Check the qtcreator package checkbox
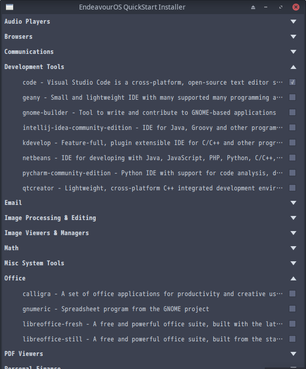This screenshot has height=369, width=306. (x=292, y=188)
